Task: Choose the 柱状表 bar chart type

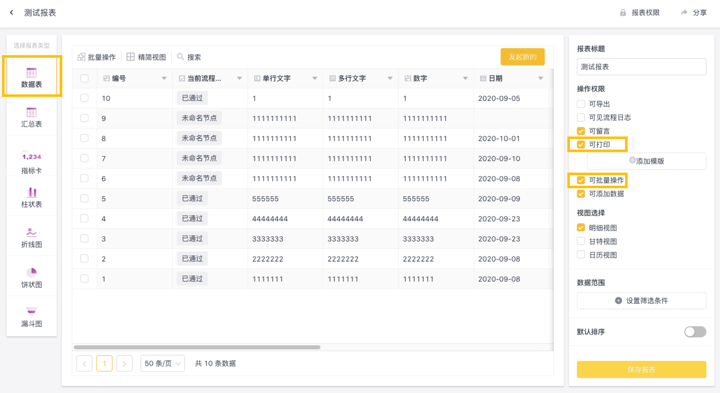Action: pos(31,198)
